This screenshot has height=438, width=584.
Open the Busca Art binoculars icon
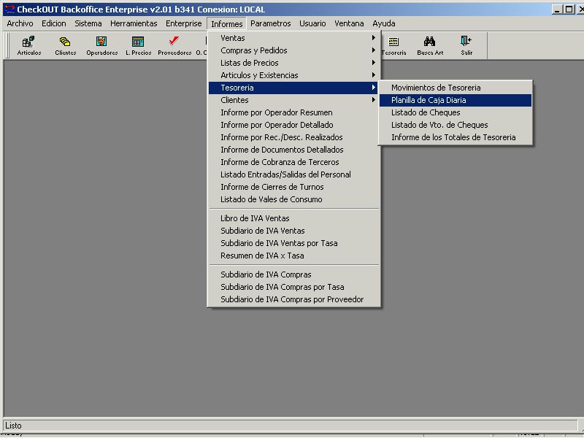430,45
